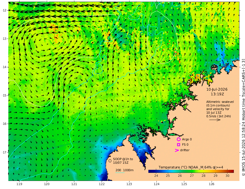Viewport: 245px width, 189px height.
Task: Click the 'FS 0' legend label
Action: click(x=185, y=145)
